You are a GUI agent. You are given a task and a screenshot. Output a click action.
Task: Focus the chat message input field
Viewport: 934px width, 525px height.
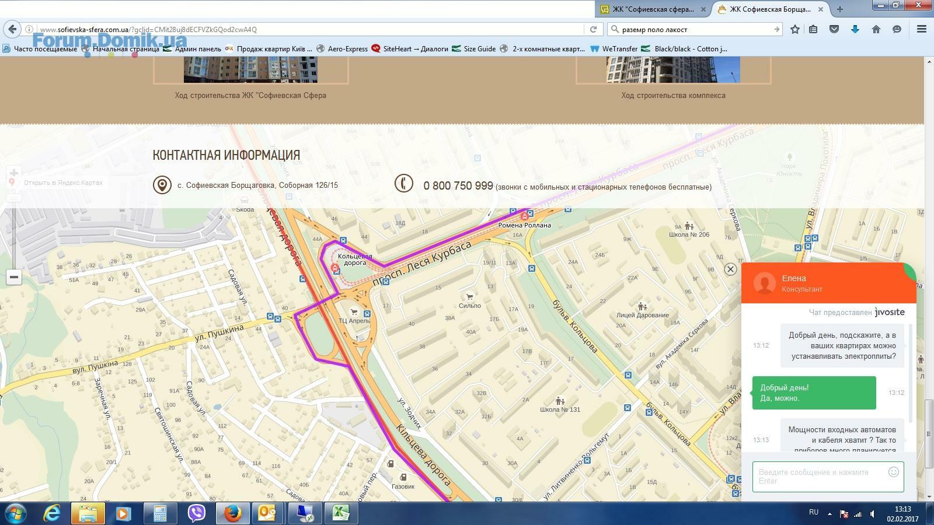tap(828, 477)
